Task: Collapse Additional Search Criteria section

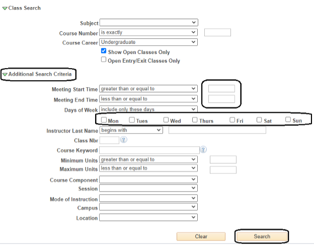Action: (5, 75)
